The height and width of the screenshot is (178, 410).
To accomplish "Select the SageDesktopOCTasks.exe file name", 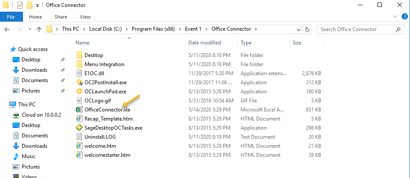I will [x=113, y=128].
